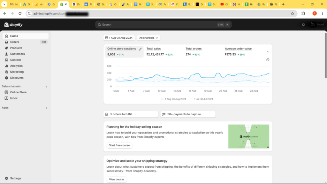Click the Orders count badge 531

coord(44,42)
